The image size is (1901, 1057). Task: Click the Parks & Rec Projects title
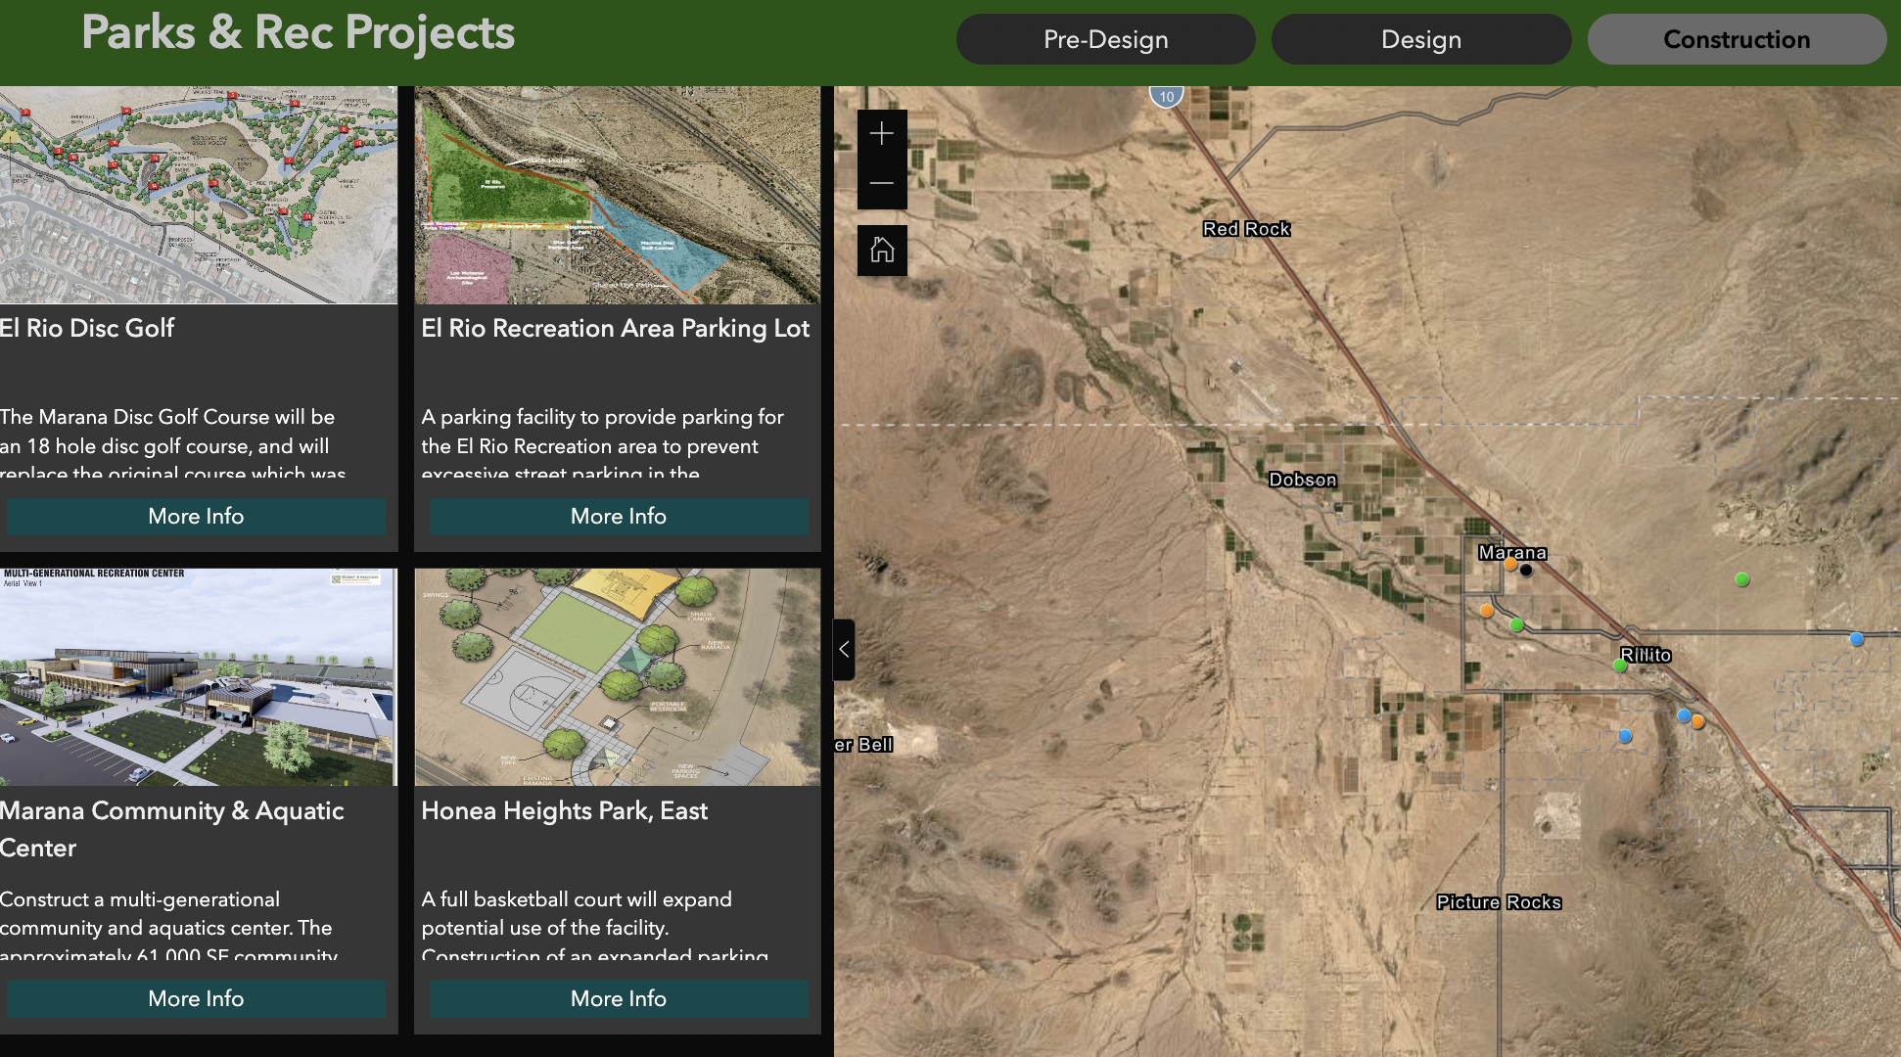[298, 33]
